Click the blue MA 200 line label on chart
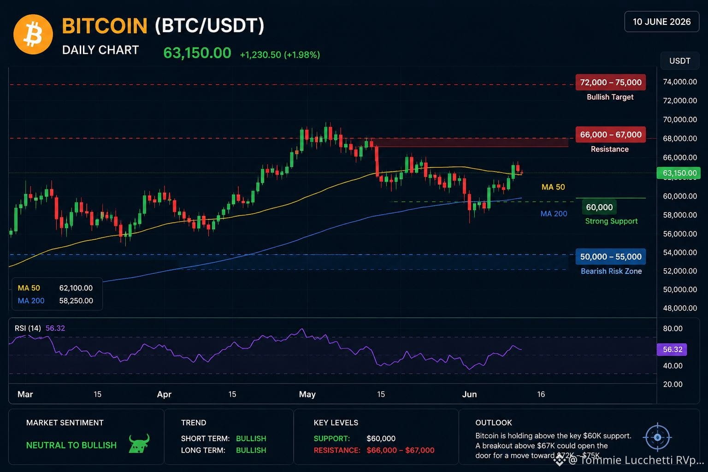The width and height of the screenshot is (708, 472). click(554, 214)
